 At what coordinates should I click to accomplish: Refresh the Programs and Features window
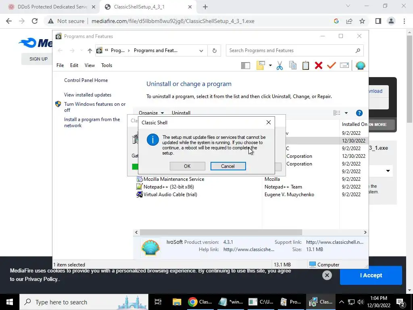pyautogui.click(x=215, y=50)
